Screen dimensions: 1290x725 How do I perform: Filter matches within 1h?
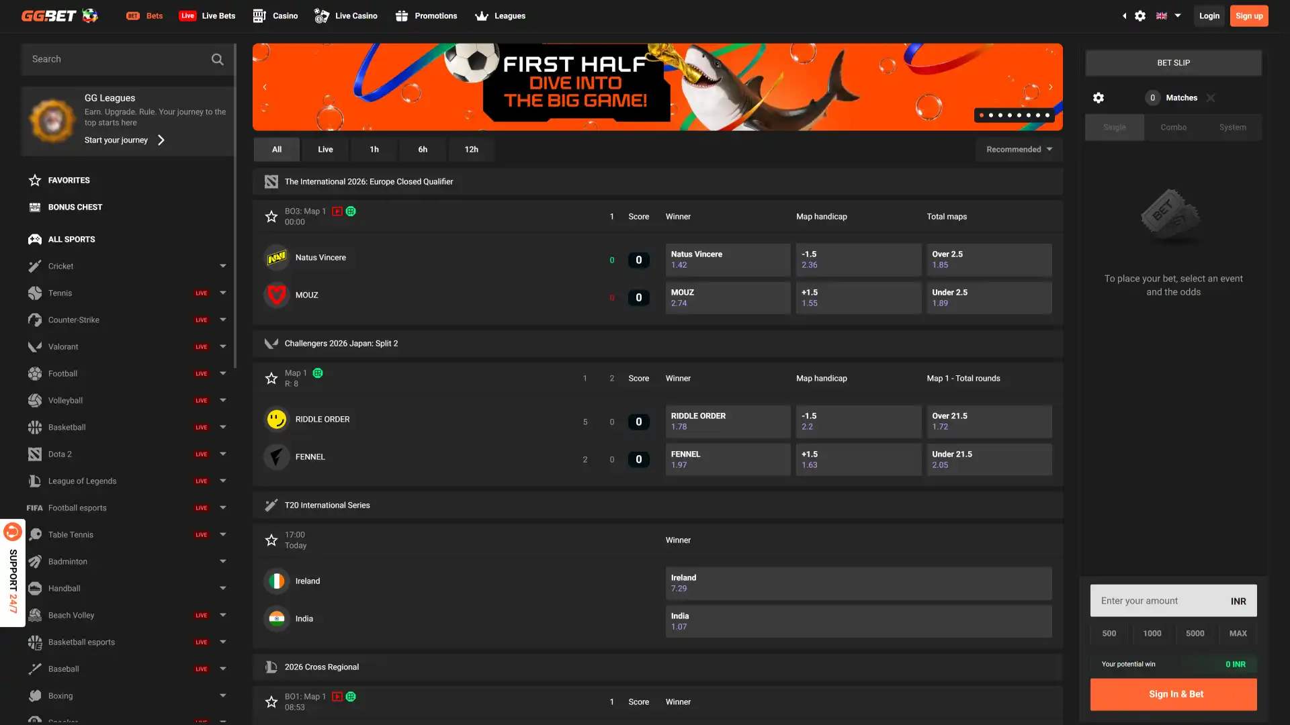(x=374, y=149)
